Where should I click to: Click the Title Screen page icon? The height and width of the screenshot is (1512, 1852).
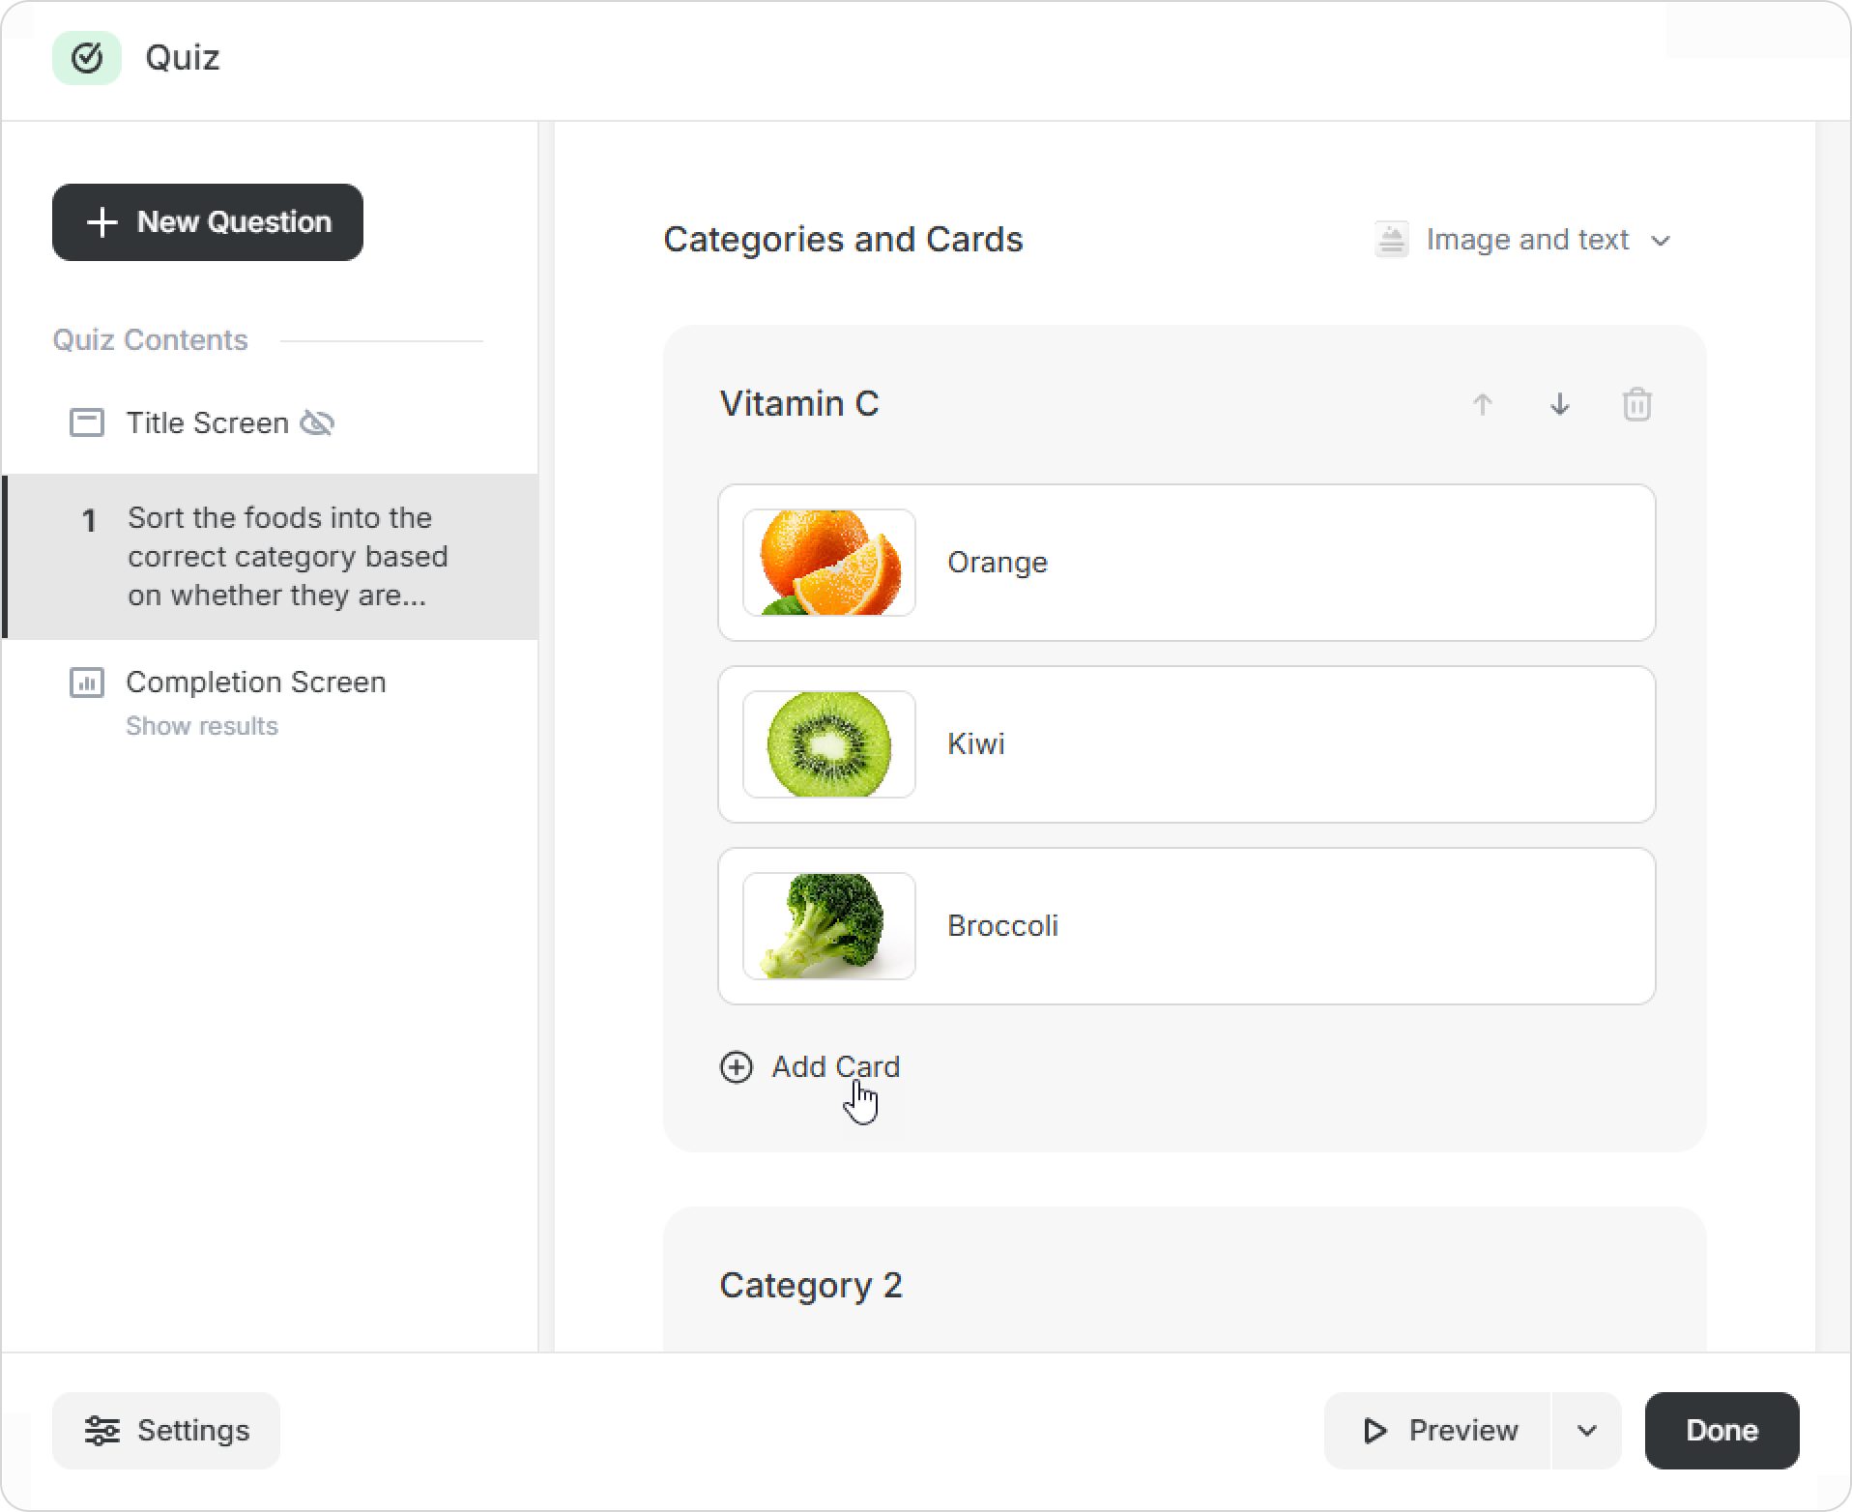click(87, 422)
